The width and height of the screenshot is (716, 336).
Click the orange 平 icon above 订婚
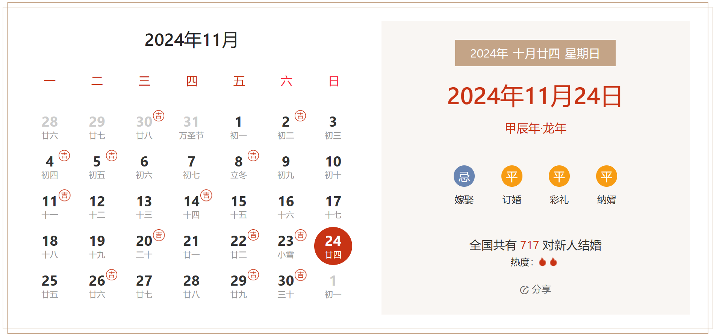512,176
